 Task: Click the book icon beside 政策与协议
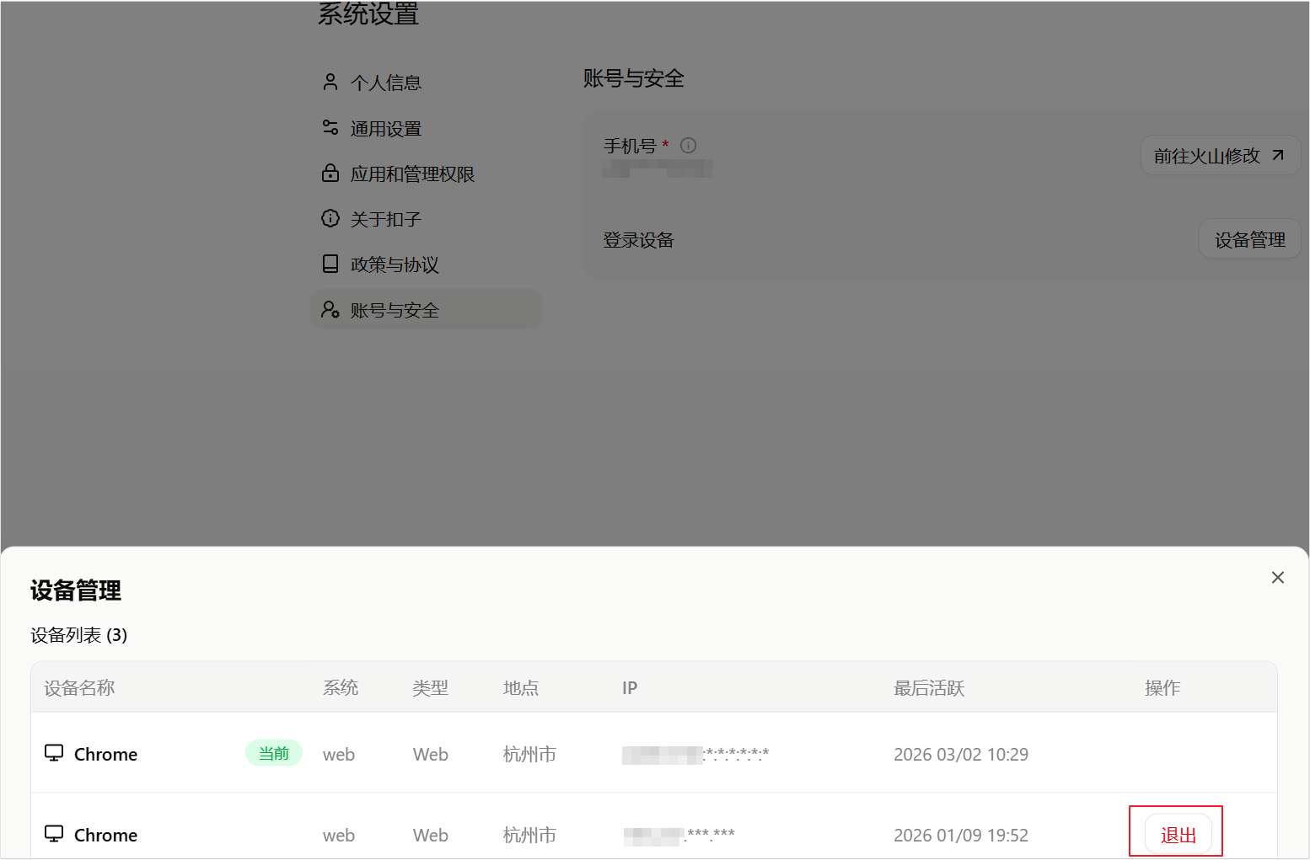click(330, 264)
